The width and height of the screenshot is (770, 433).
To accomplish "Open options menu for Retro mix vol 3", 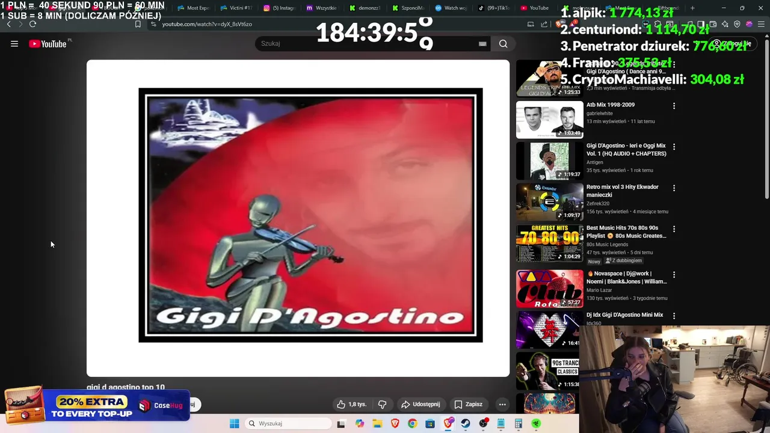I will 674,188.
